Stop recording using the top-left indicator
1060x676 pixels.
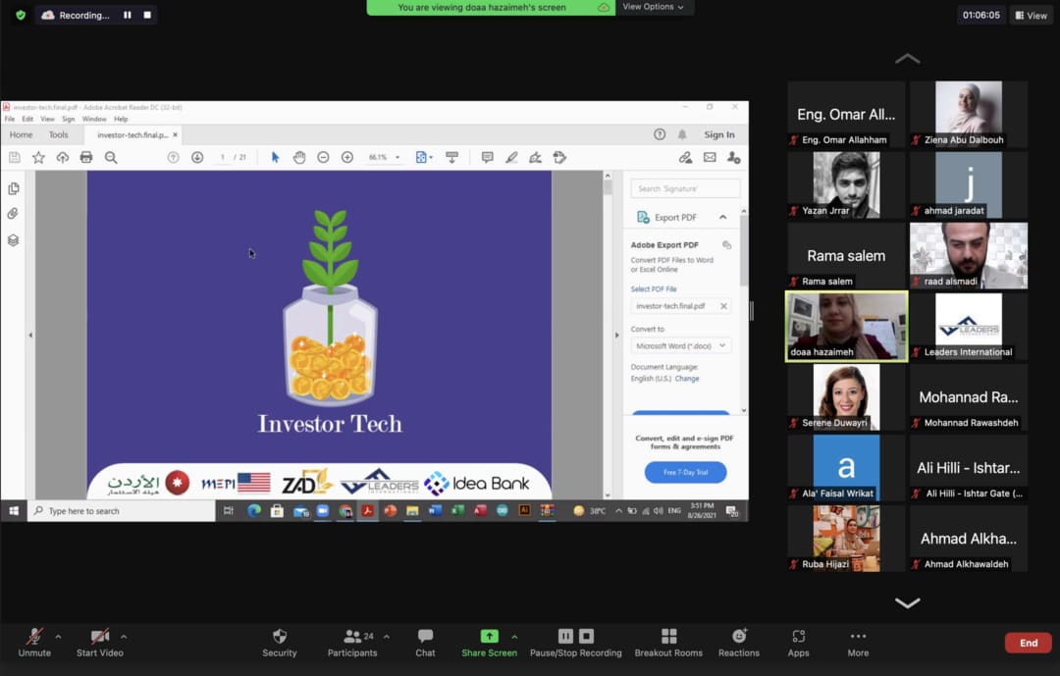(x=147, y=15)
